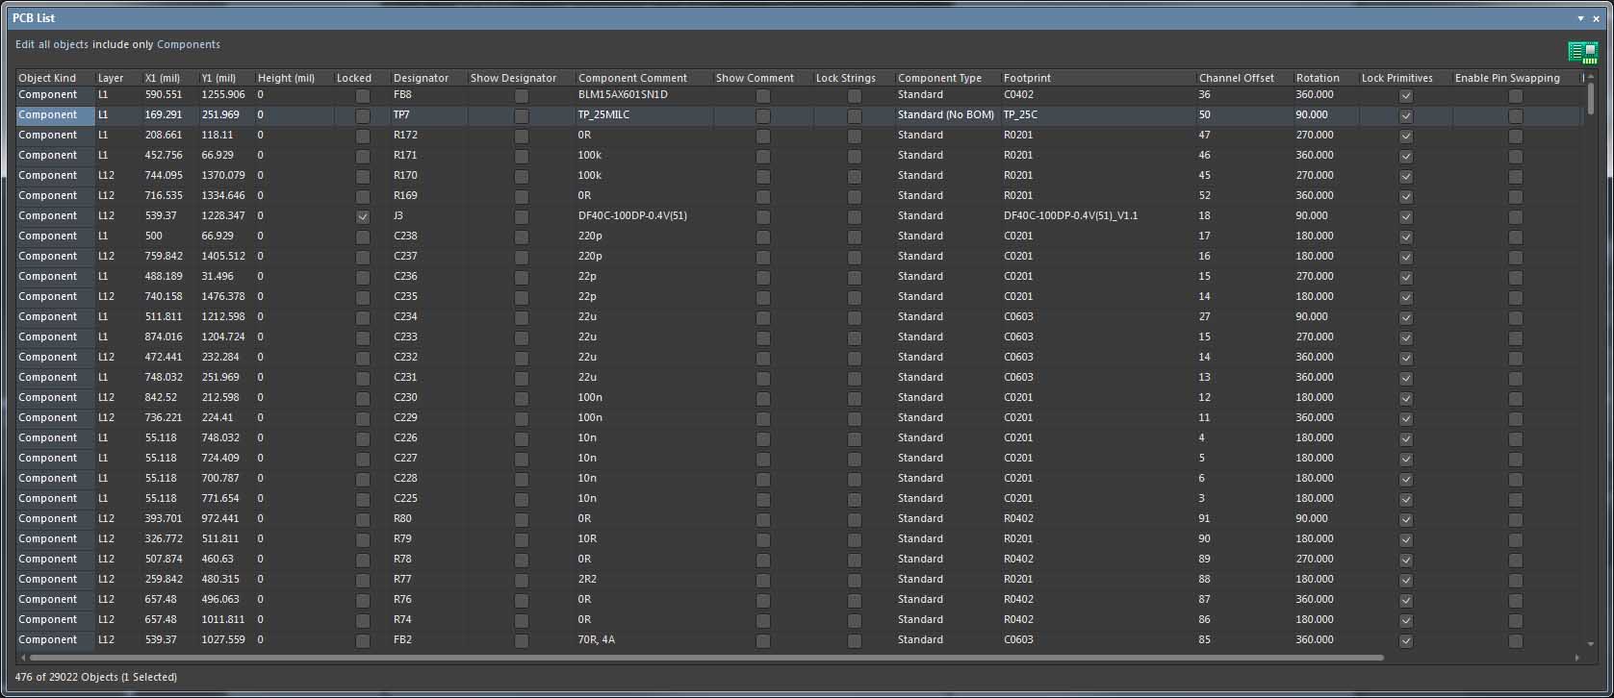Click the Rotation column header
Screen dimensions: 1614x698
click(x=1317, y=78)
